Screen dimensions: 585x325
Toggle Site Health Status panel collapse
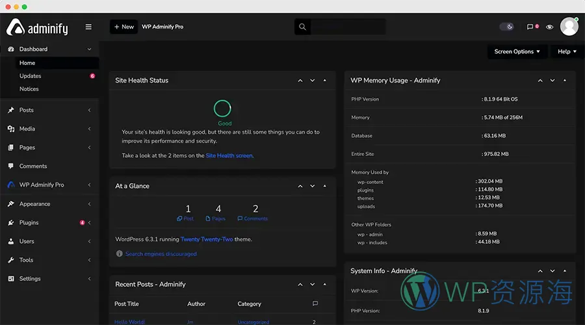(324, 81)
